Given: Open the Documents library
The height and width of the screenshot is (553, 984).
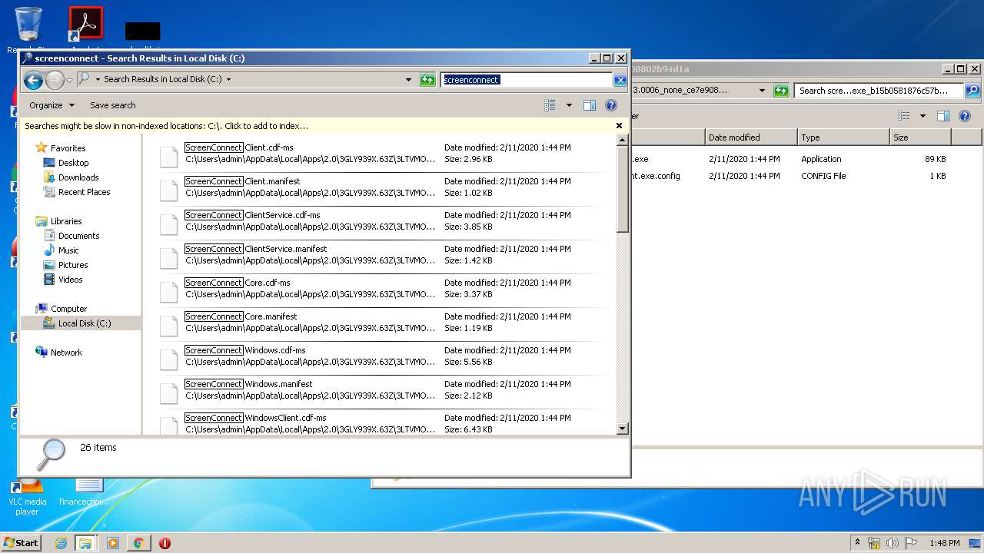Looking at the screenshot, I should pyautogui.click(x=78, y=235).
